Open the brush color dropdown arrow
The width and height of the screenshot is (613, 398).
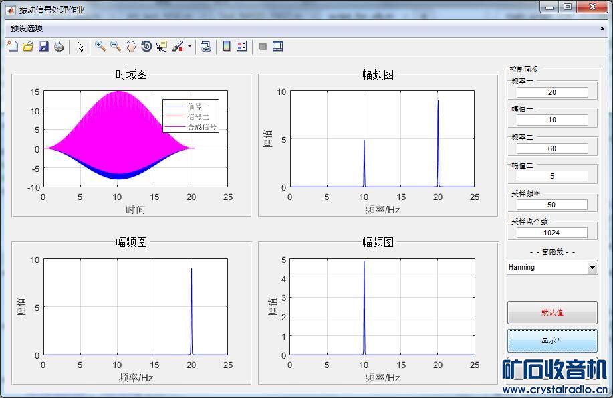coord(189,47)
